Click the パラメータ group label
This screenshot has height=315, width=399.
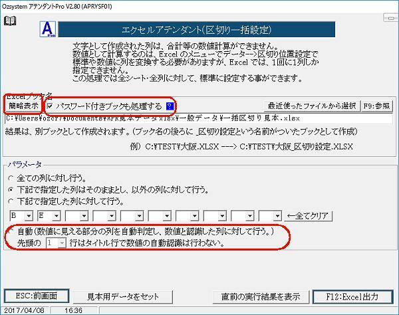click(25, 165)
